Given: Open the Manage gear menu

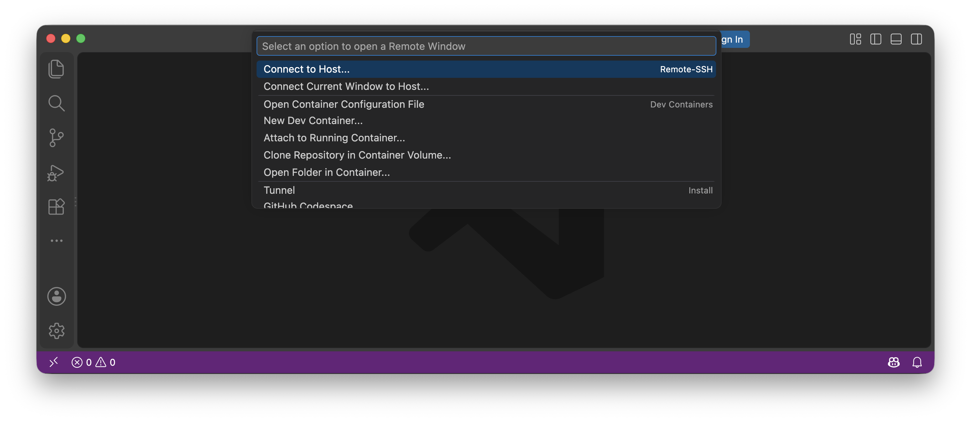Looking at the screenshot, I should click(x=57, y=331).
